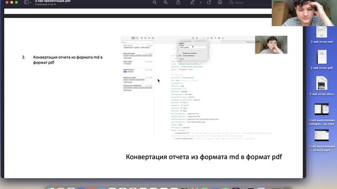Select desktop video 3 лаб выполнение лаборат...ты.mp4
This screenshot has height=189, width=337.
click(322, 114)
